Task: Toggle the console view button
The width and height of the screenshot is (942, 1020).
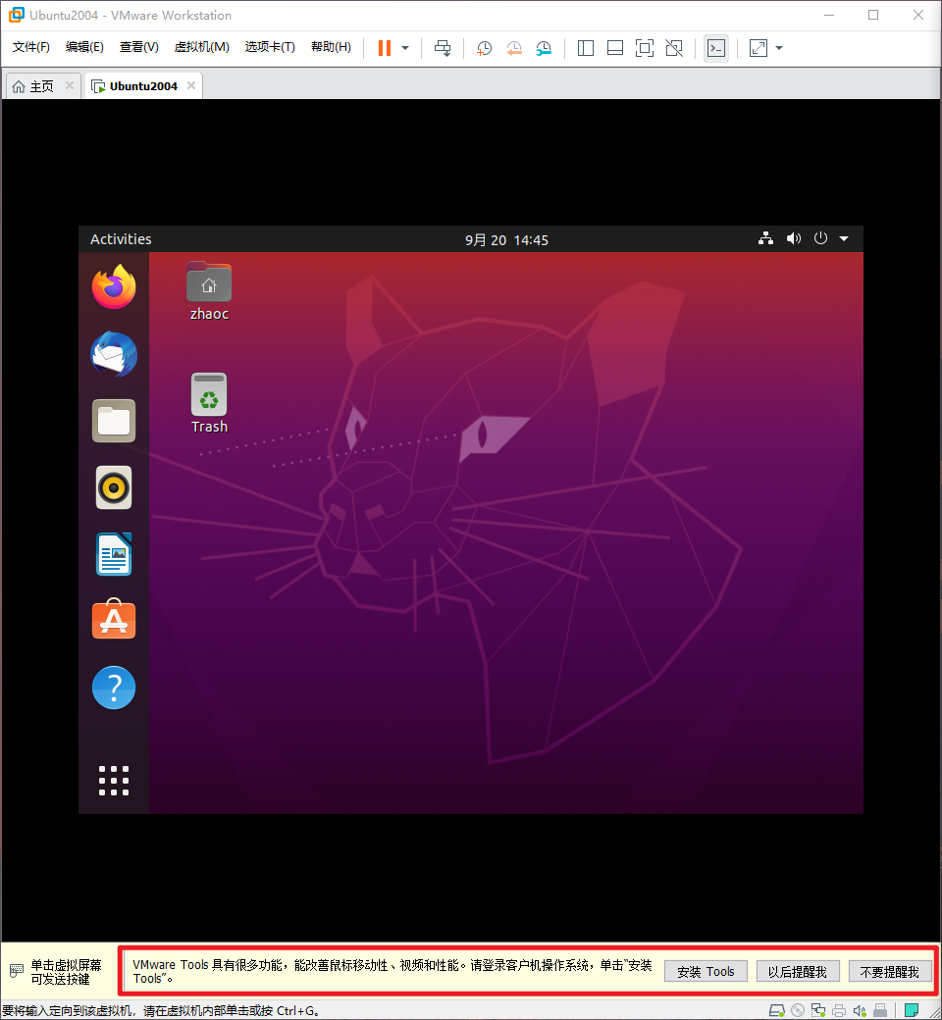Action: point(716,47)
